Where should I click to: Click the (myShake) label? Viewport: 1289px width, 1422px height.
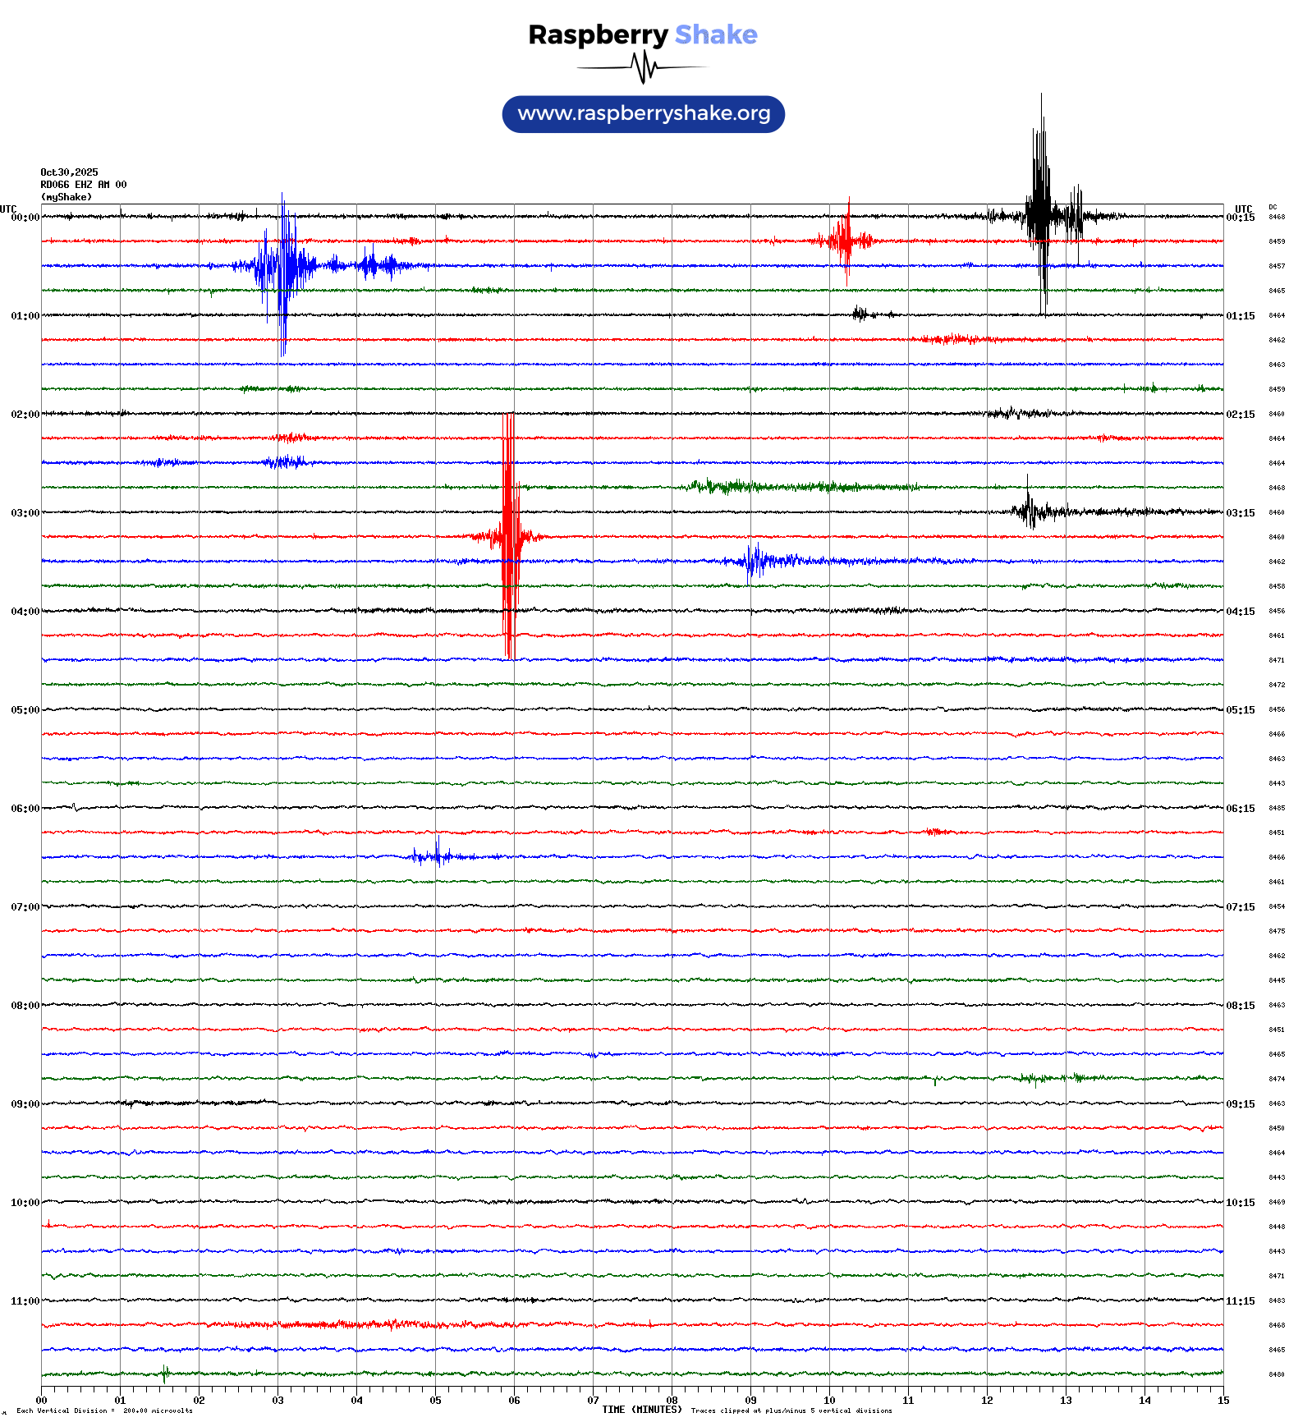coord(67,197)
